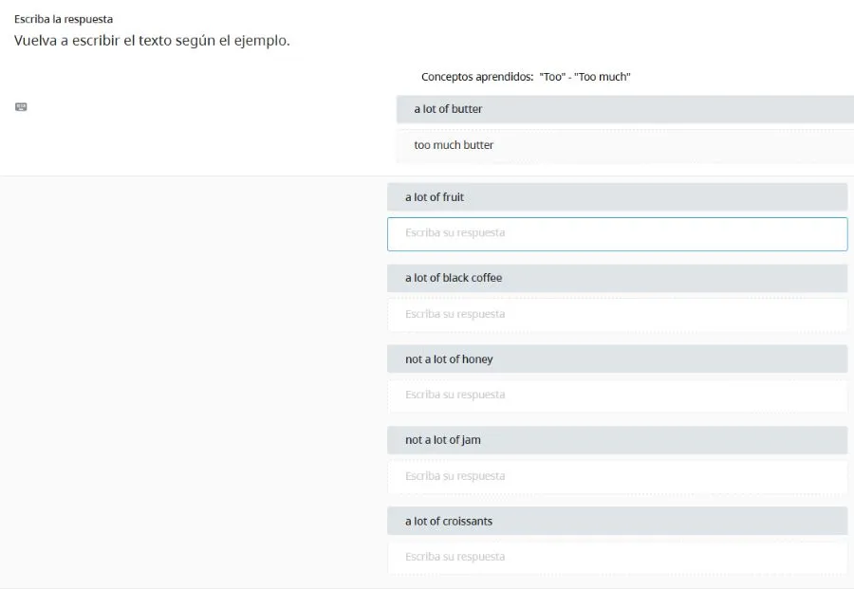The width and height of the screenshot is (854, 589).
Task: Select the "a lot of black coffee" prompt
Action: point(617,278)
